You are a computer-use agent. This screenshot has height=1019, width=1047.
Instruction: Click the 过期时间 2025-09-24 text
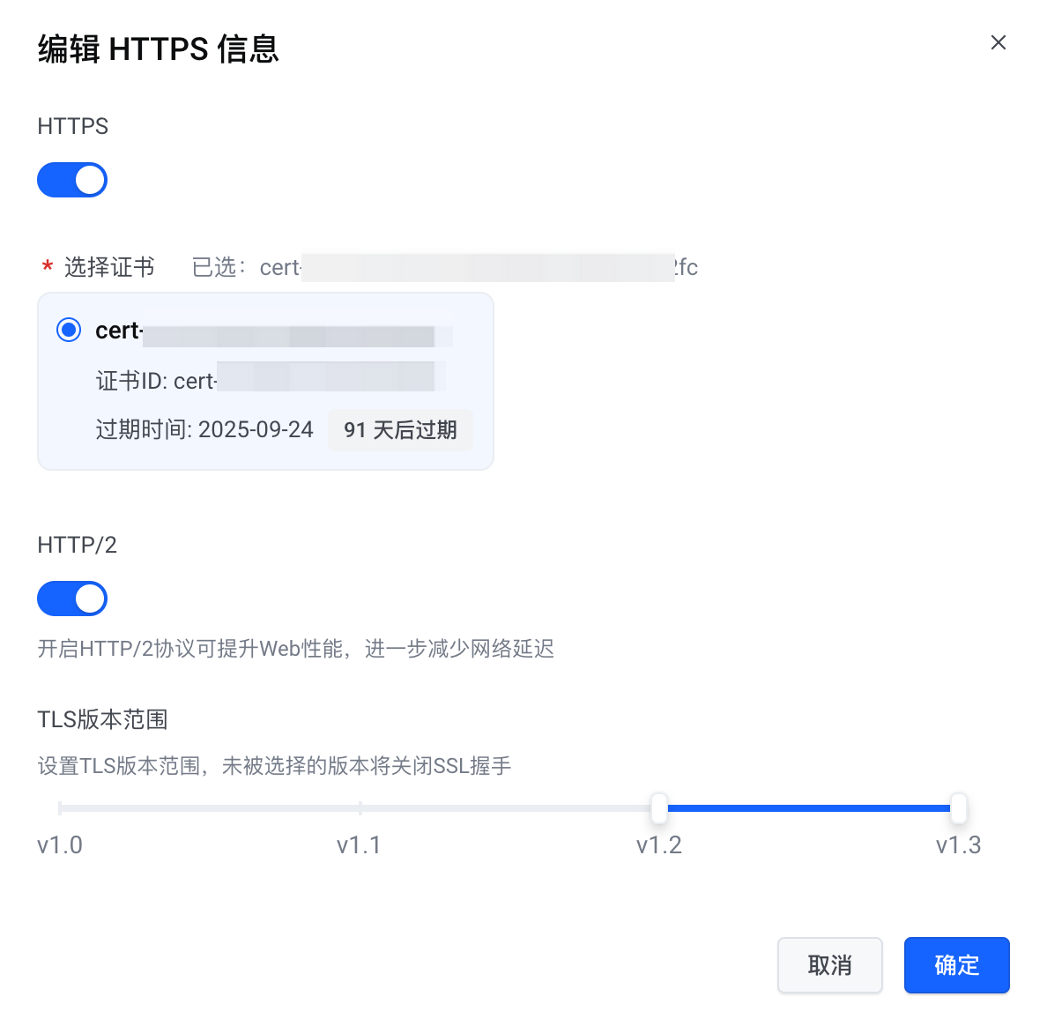tap(204, 430)
